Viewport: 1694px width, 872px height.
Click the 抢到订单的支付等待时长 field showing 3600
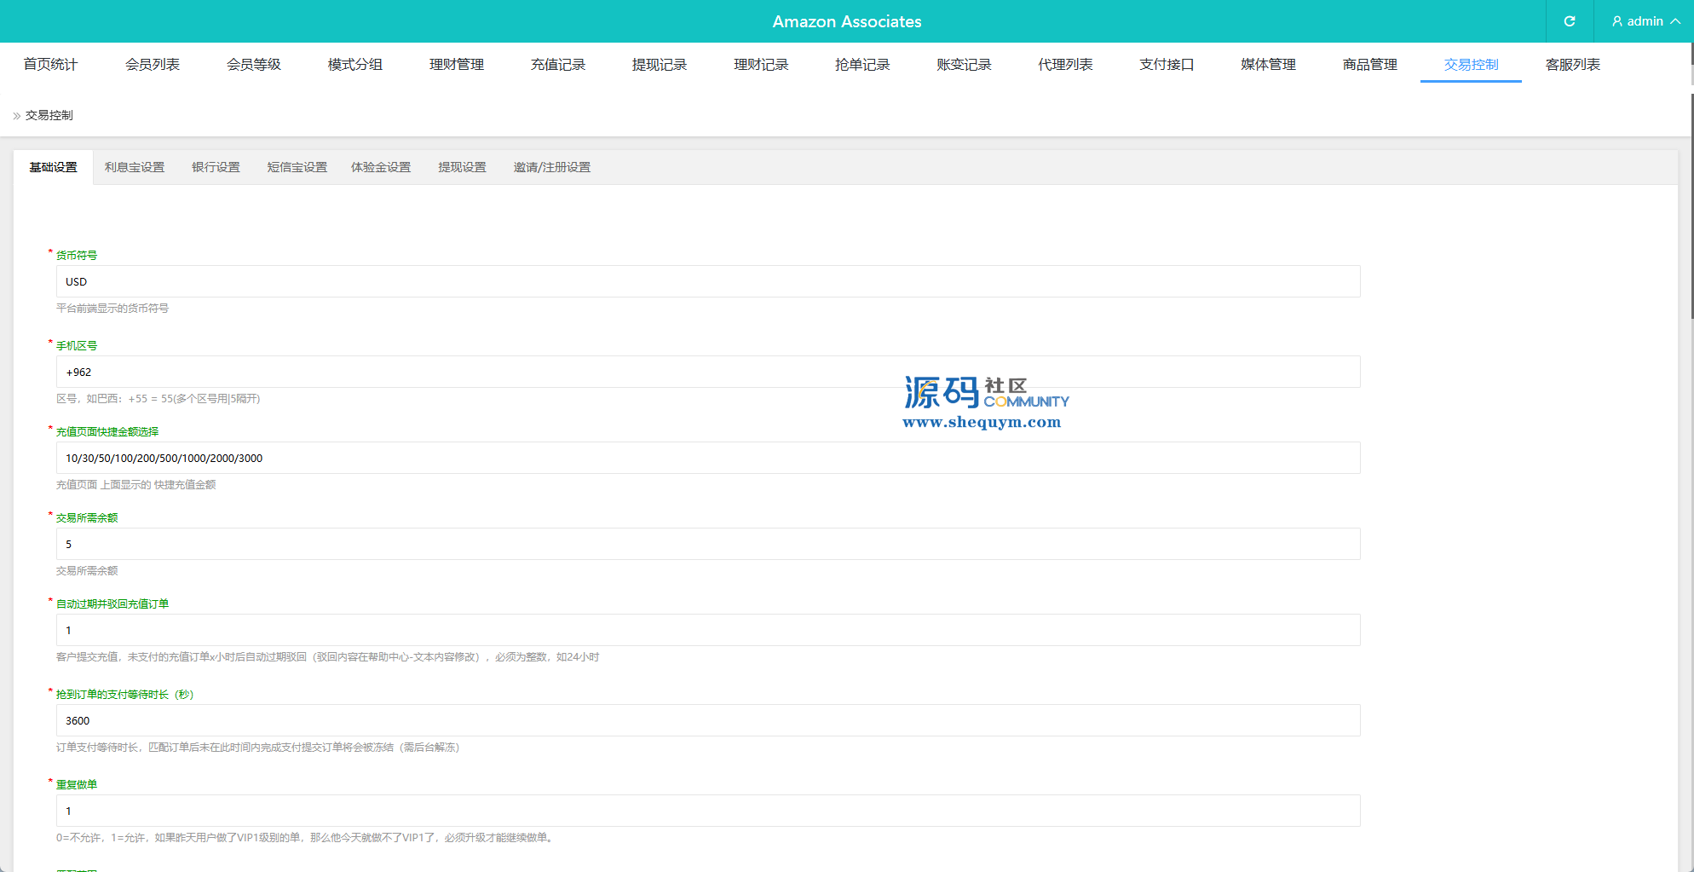707,721
